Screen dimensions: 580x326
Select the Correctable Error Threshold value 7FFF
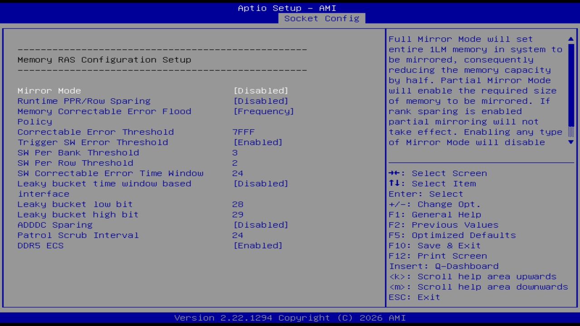point(243,132)
